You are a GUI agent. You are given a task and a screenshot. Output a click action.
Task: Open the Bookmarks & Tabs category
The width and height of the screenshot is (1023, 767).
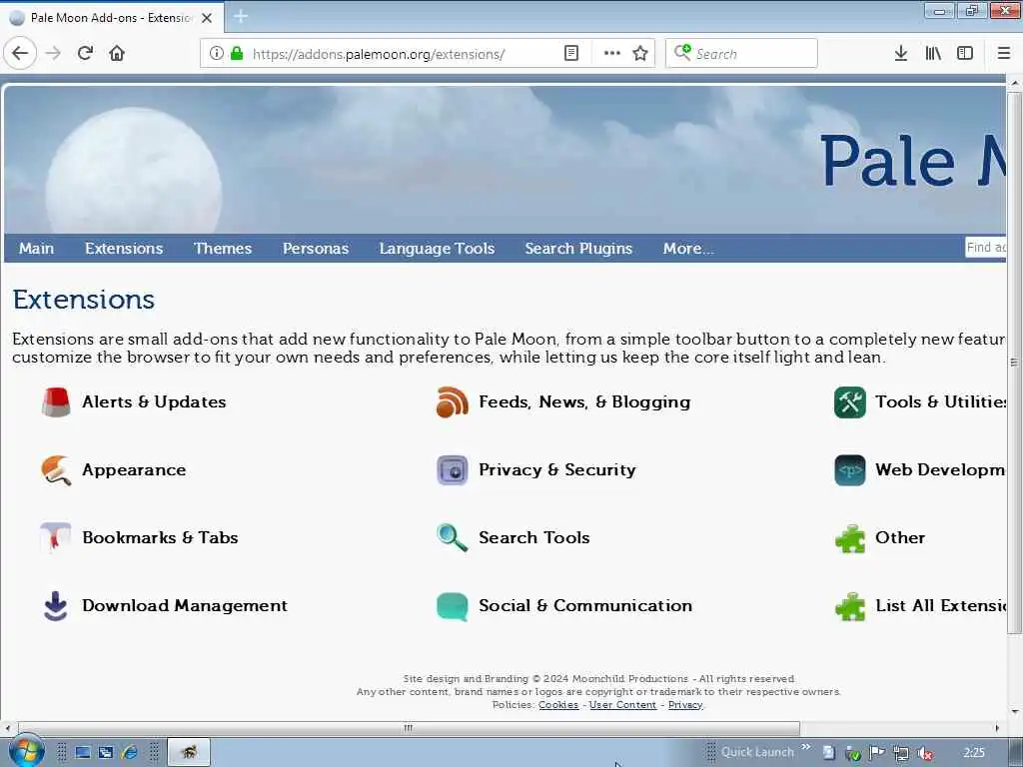(160, 537)
